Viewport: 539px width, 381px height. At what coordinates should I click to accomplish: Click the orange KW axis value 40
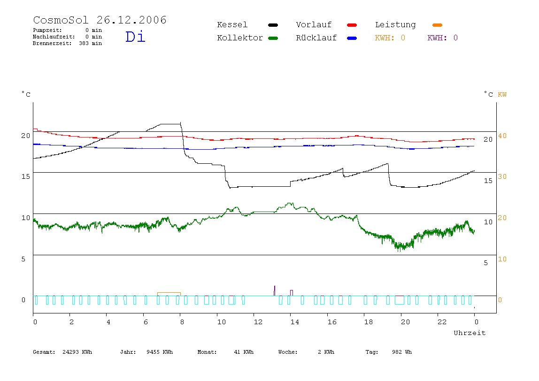click(x=502, y=136)
